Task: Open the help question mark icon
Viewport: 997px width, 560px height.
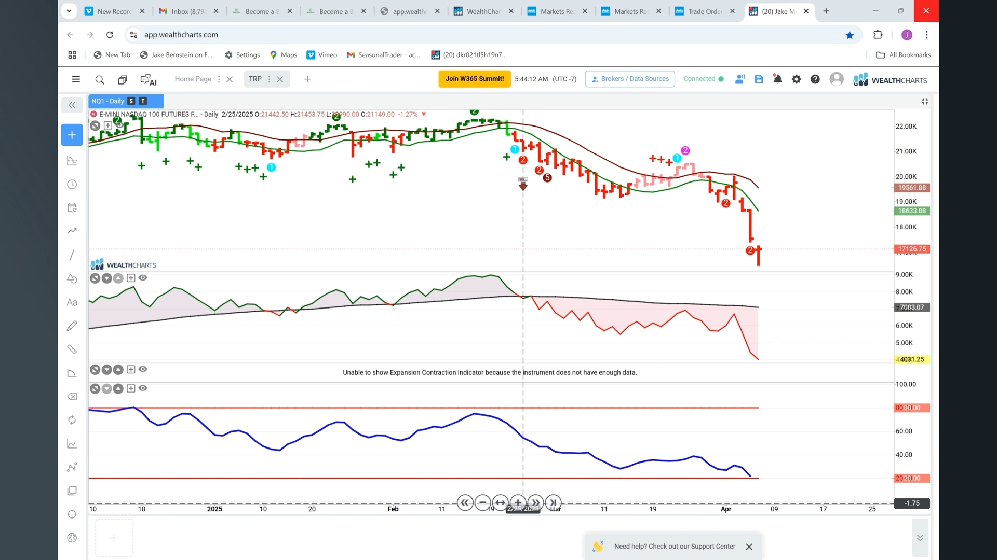Action: (815, 79)
